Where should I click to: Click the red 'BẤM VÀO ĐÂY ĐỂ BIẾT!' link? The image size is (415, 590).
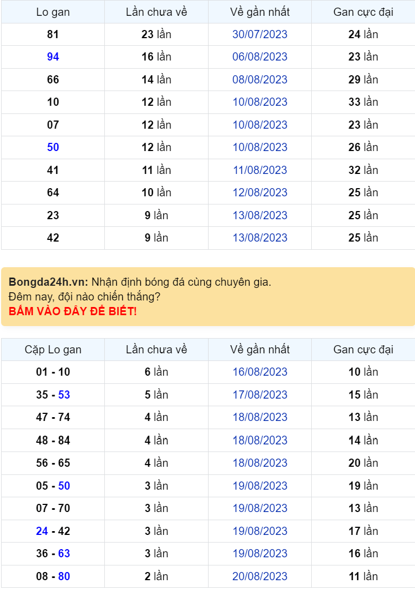pos(73,312)
